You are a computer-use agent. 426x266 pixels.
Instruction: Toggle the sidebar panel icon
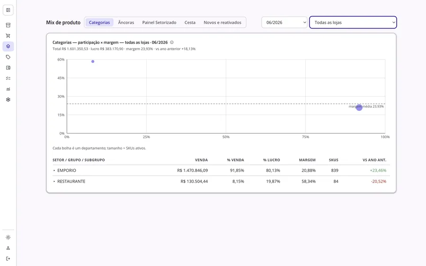click(x=8, y=10)
